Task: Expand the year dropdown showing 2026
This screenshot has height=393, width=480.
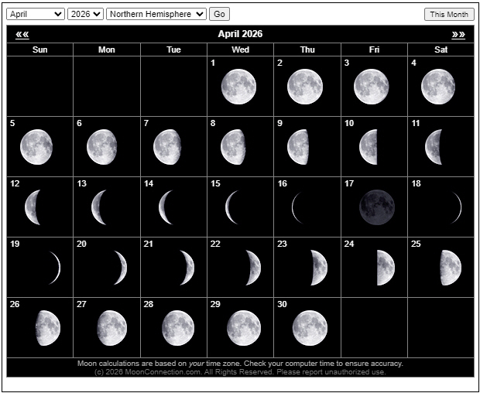Action: (x=85, y=14)
